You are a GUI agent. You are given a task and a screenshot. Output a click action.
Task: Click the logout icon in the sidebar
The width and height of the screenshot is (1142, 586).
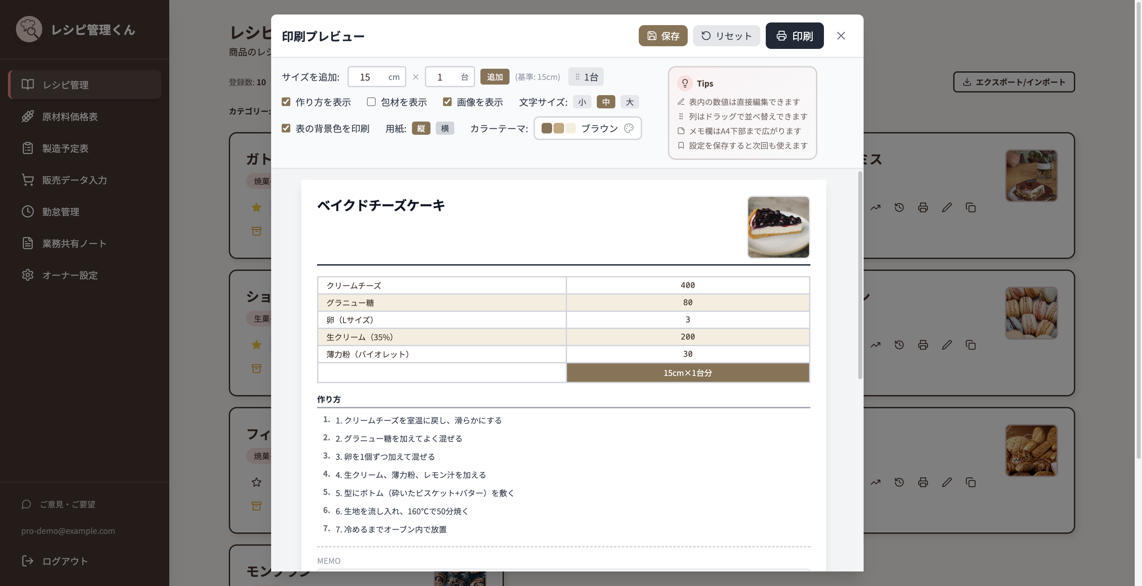pos(27,561)
